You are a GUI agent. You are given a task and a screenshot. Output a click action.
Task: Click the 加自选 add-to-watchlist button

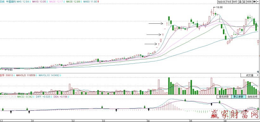point(222,2)
